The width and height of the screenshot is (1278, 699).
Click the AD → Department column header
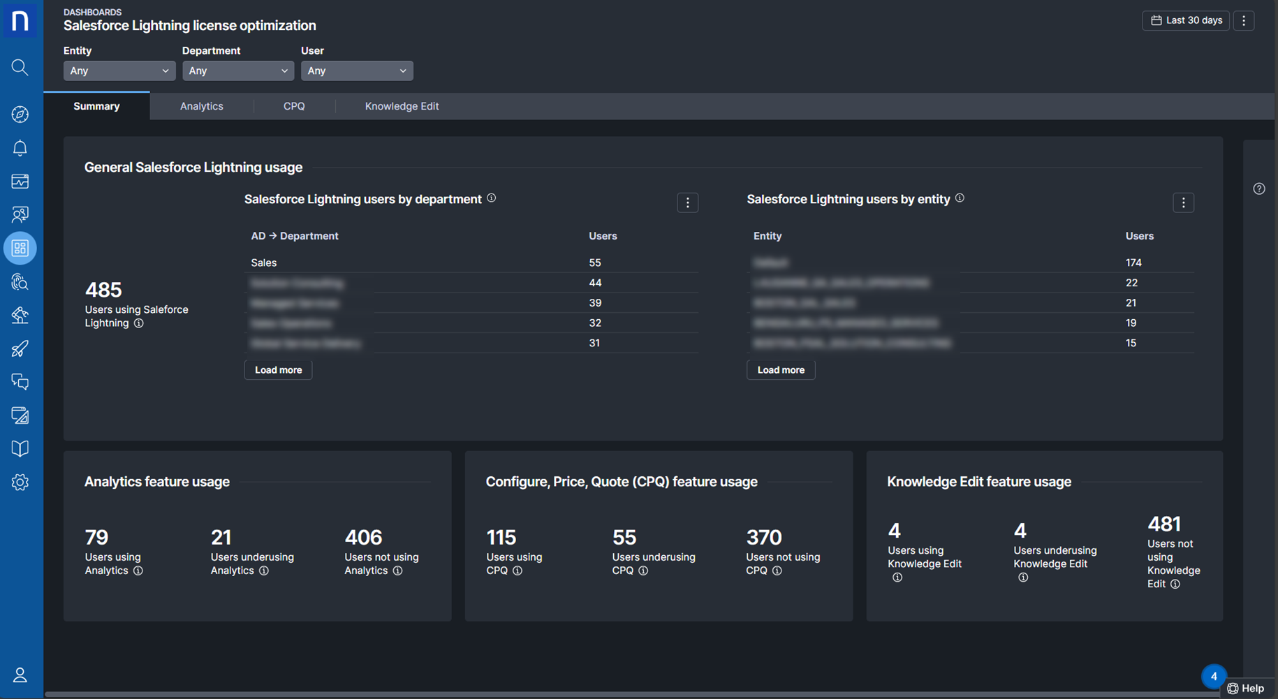pyautogui.click(x=295, y=236)
